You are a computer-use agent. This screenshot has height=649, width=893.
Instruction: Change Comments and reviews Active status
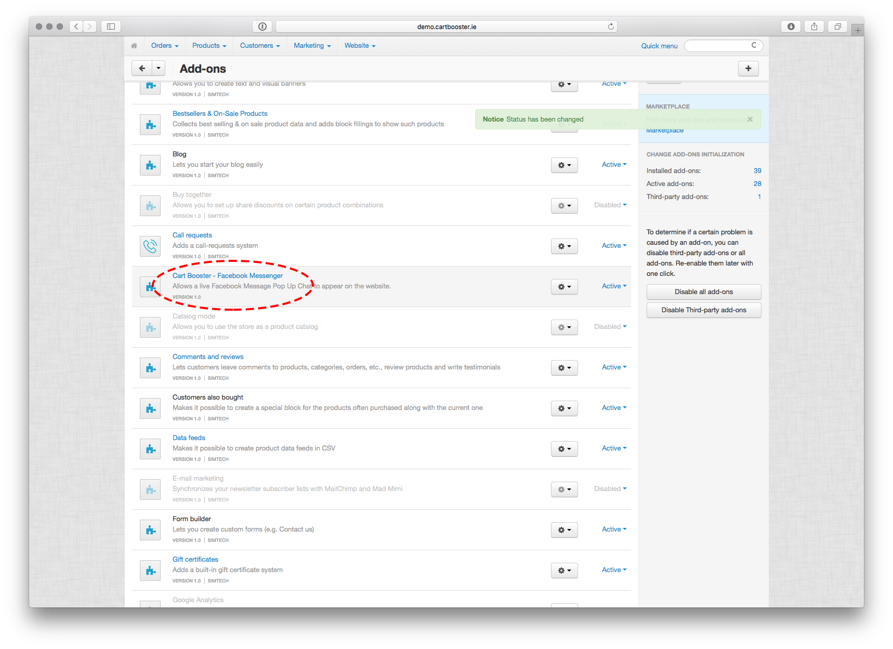614,367
